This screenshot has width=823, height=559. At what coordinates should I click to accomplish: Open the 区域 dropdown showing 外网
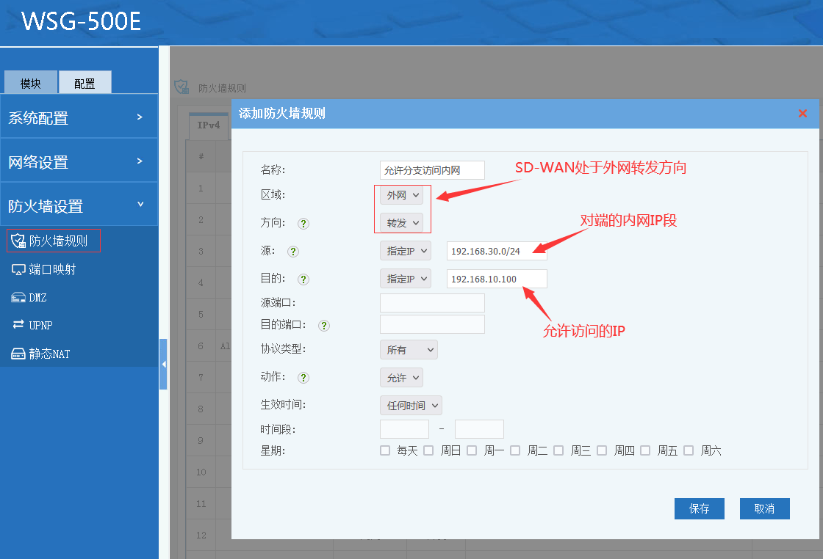pyautogui.click(x=402, y=195)
